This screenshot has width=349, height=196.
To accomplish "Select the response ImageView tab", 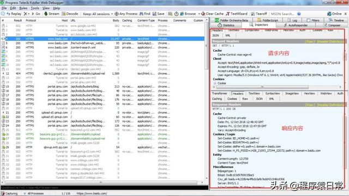I will point(292,94).
